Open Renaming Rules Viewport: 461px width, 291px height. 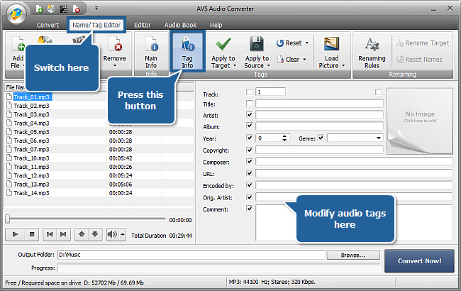click(372, 53)
